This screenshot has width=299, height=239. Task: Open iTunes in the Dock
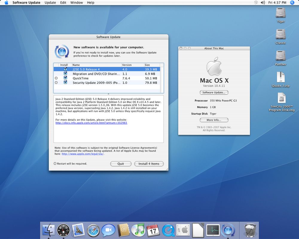coord(138,230)
